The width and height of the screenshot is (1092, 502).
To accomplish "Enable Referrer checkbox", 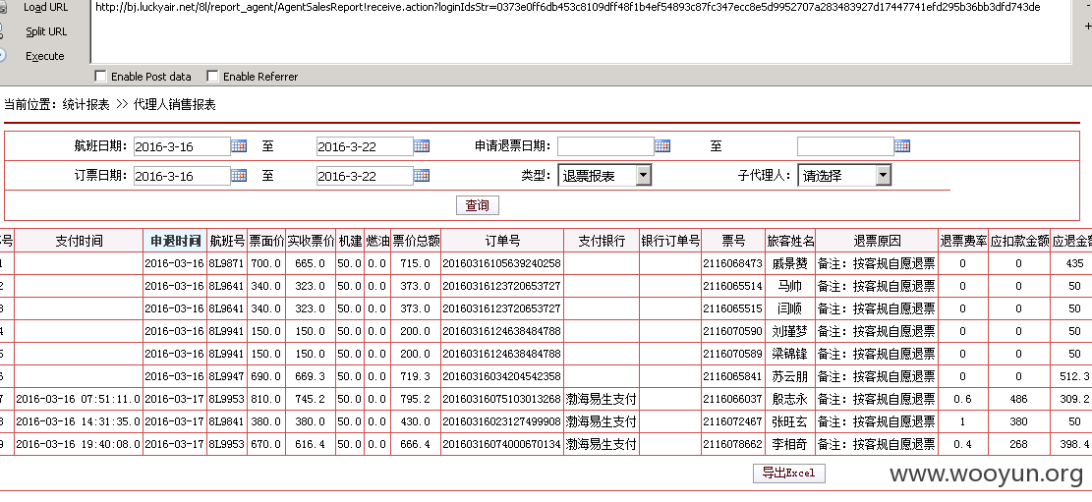I will pos(212,76).
